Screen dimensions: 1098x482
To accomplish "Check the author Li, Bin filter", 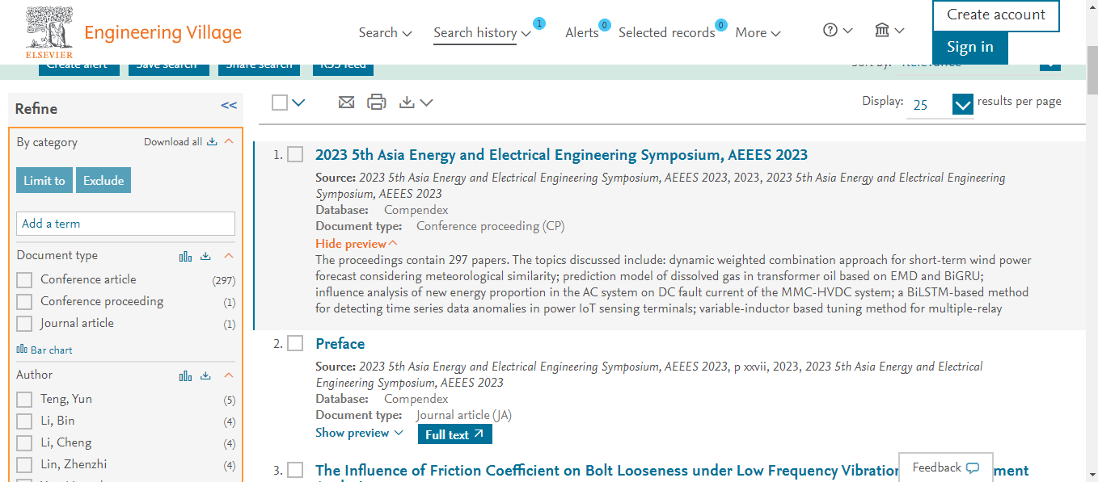I will click(24, 421).
